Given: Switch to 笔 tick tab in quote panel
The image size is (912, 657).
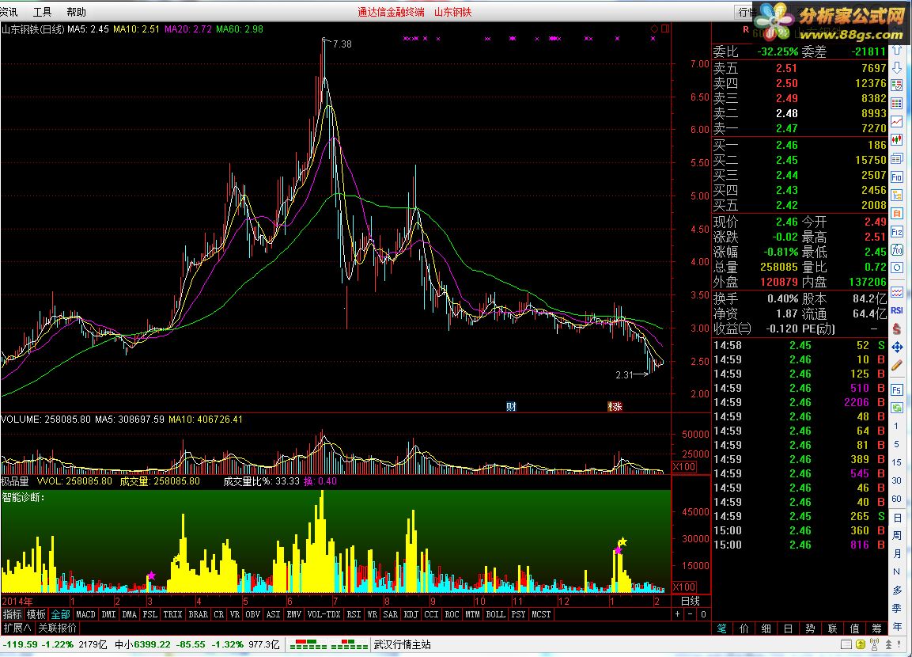Looking at the screenshot, I should pyautogui.click(x=722, y=629).
